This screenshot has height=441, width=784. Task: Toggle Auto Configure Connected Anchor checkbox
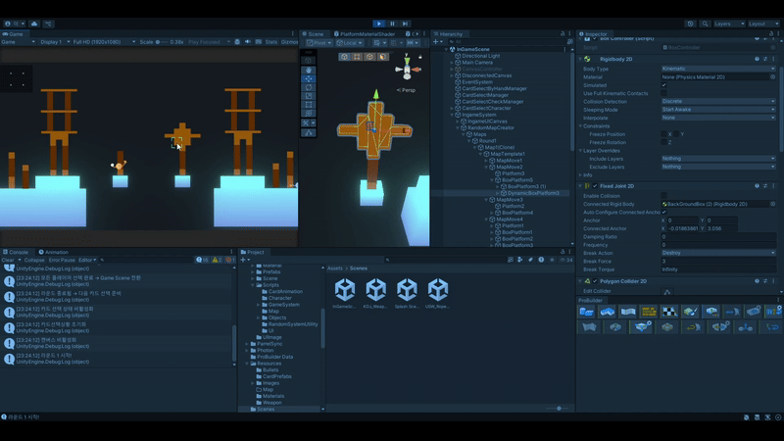(664, 212)
